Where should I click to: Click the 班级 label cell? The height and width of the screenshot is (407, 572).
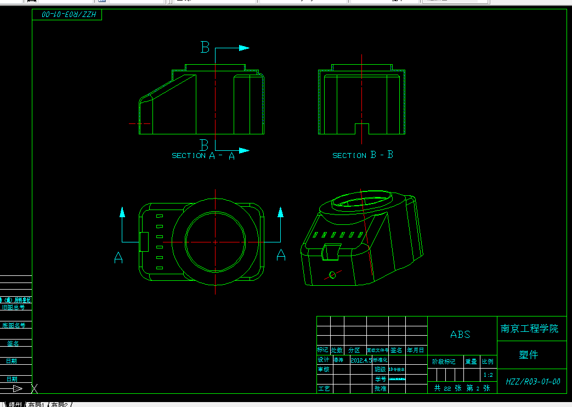(380, 369)
